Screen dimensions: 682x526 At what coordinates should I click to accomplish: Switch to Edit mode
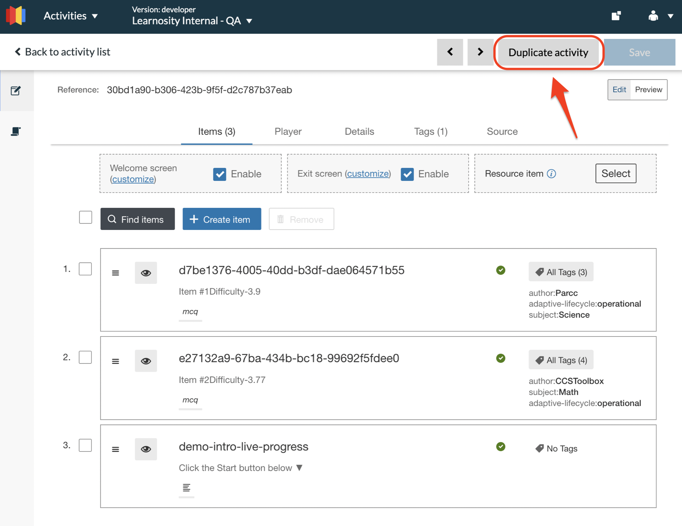pos(619,90)
